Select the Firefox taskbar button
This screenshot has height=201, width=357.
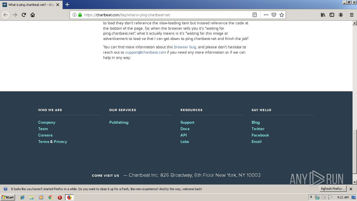(69, 197)
